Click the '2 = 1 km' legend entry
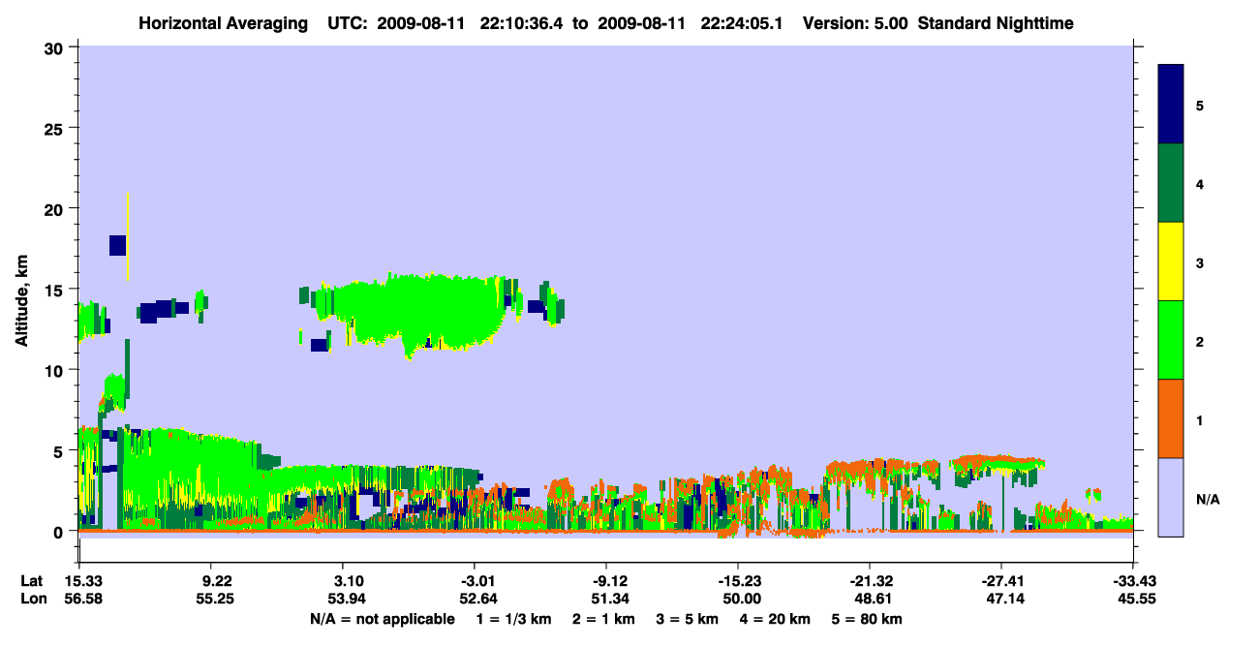This screenshot has width=1259, height=646. tap(604, 619)
